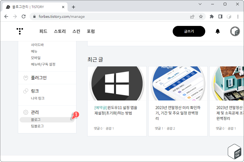Open a new browser tab
The height and width of the screenshot is (162, 244).
73,7
